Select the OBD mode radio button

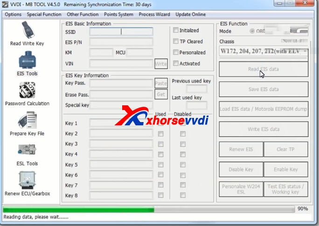pos(252,31)
